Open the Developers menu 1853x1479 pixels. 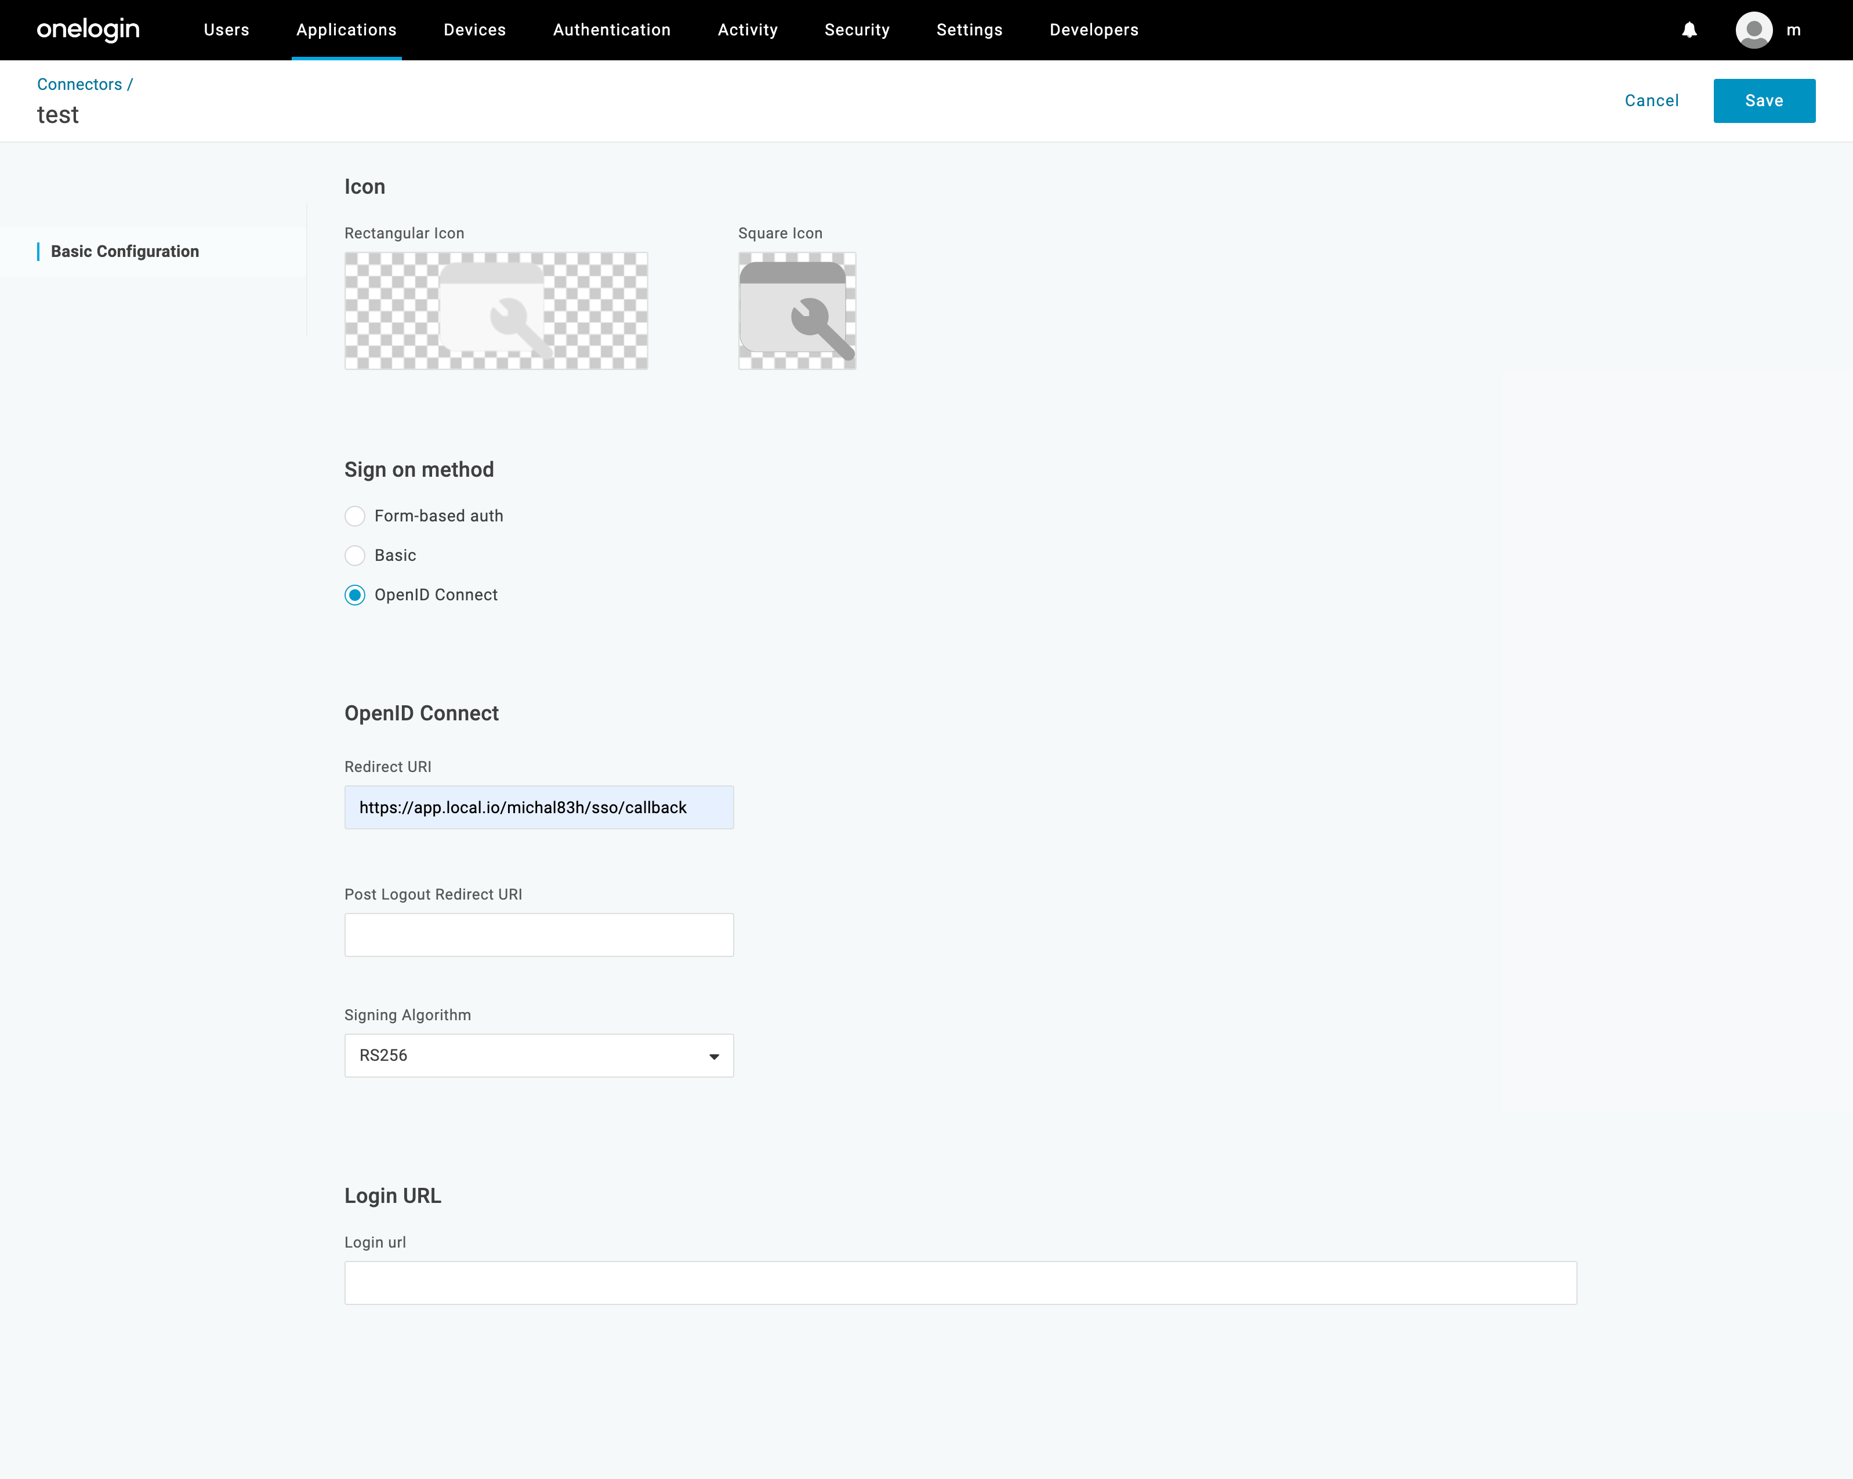tap(1093, 30)
